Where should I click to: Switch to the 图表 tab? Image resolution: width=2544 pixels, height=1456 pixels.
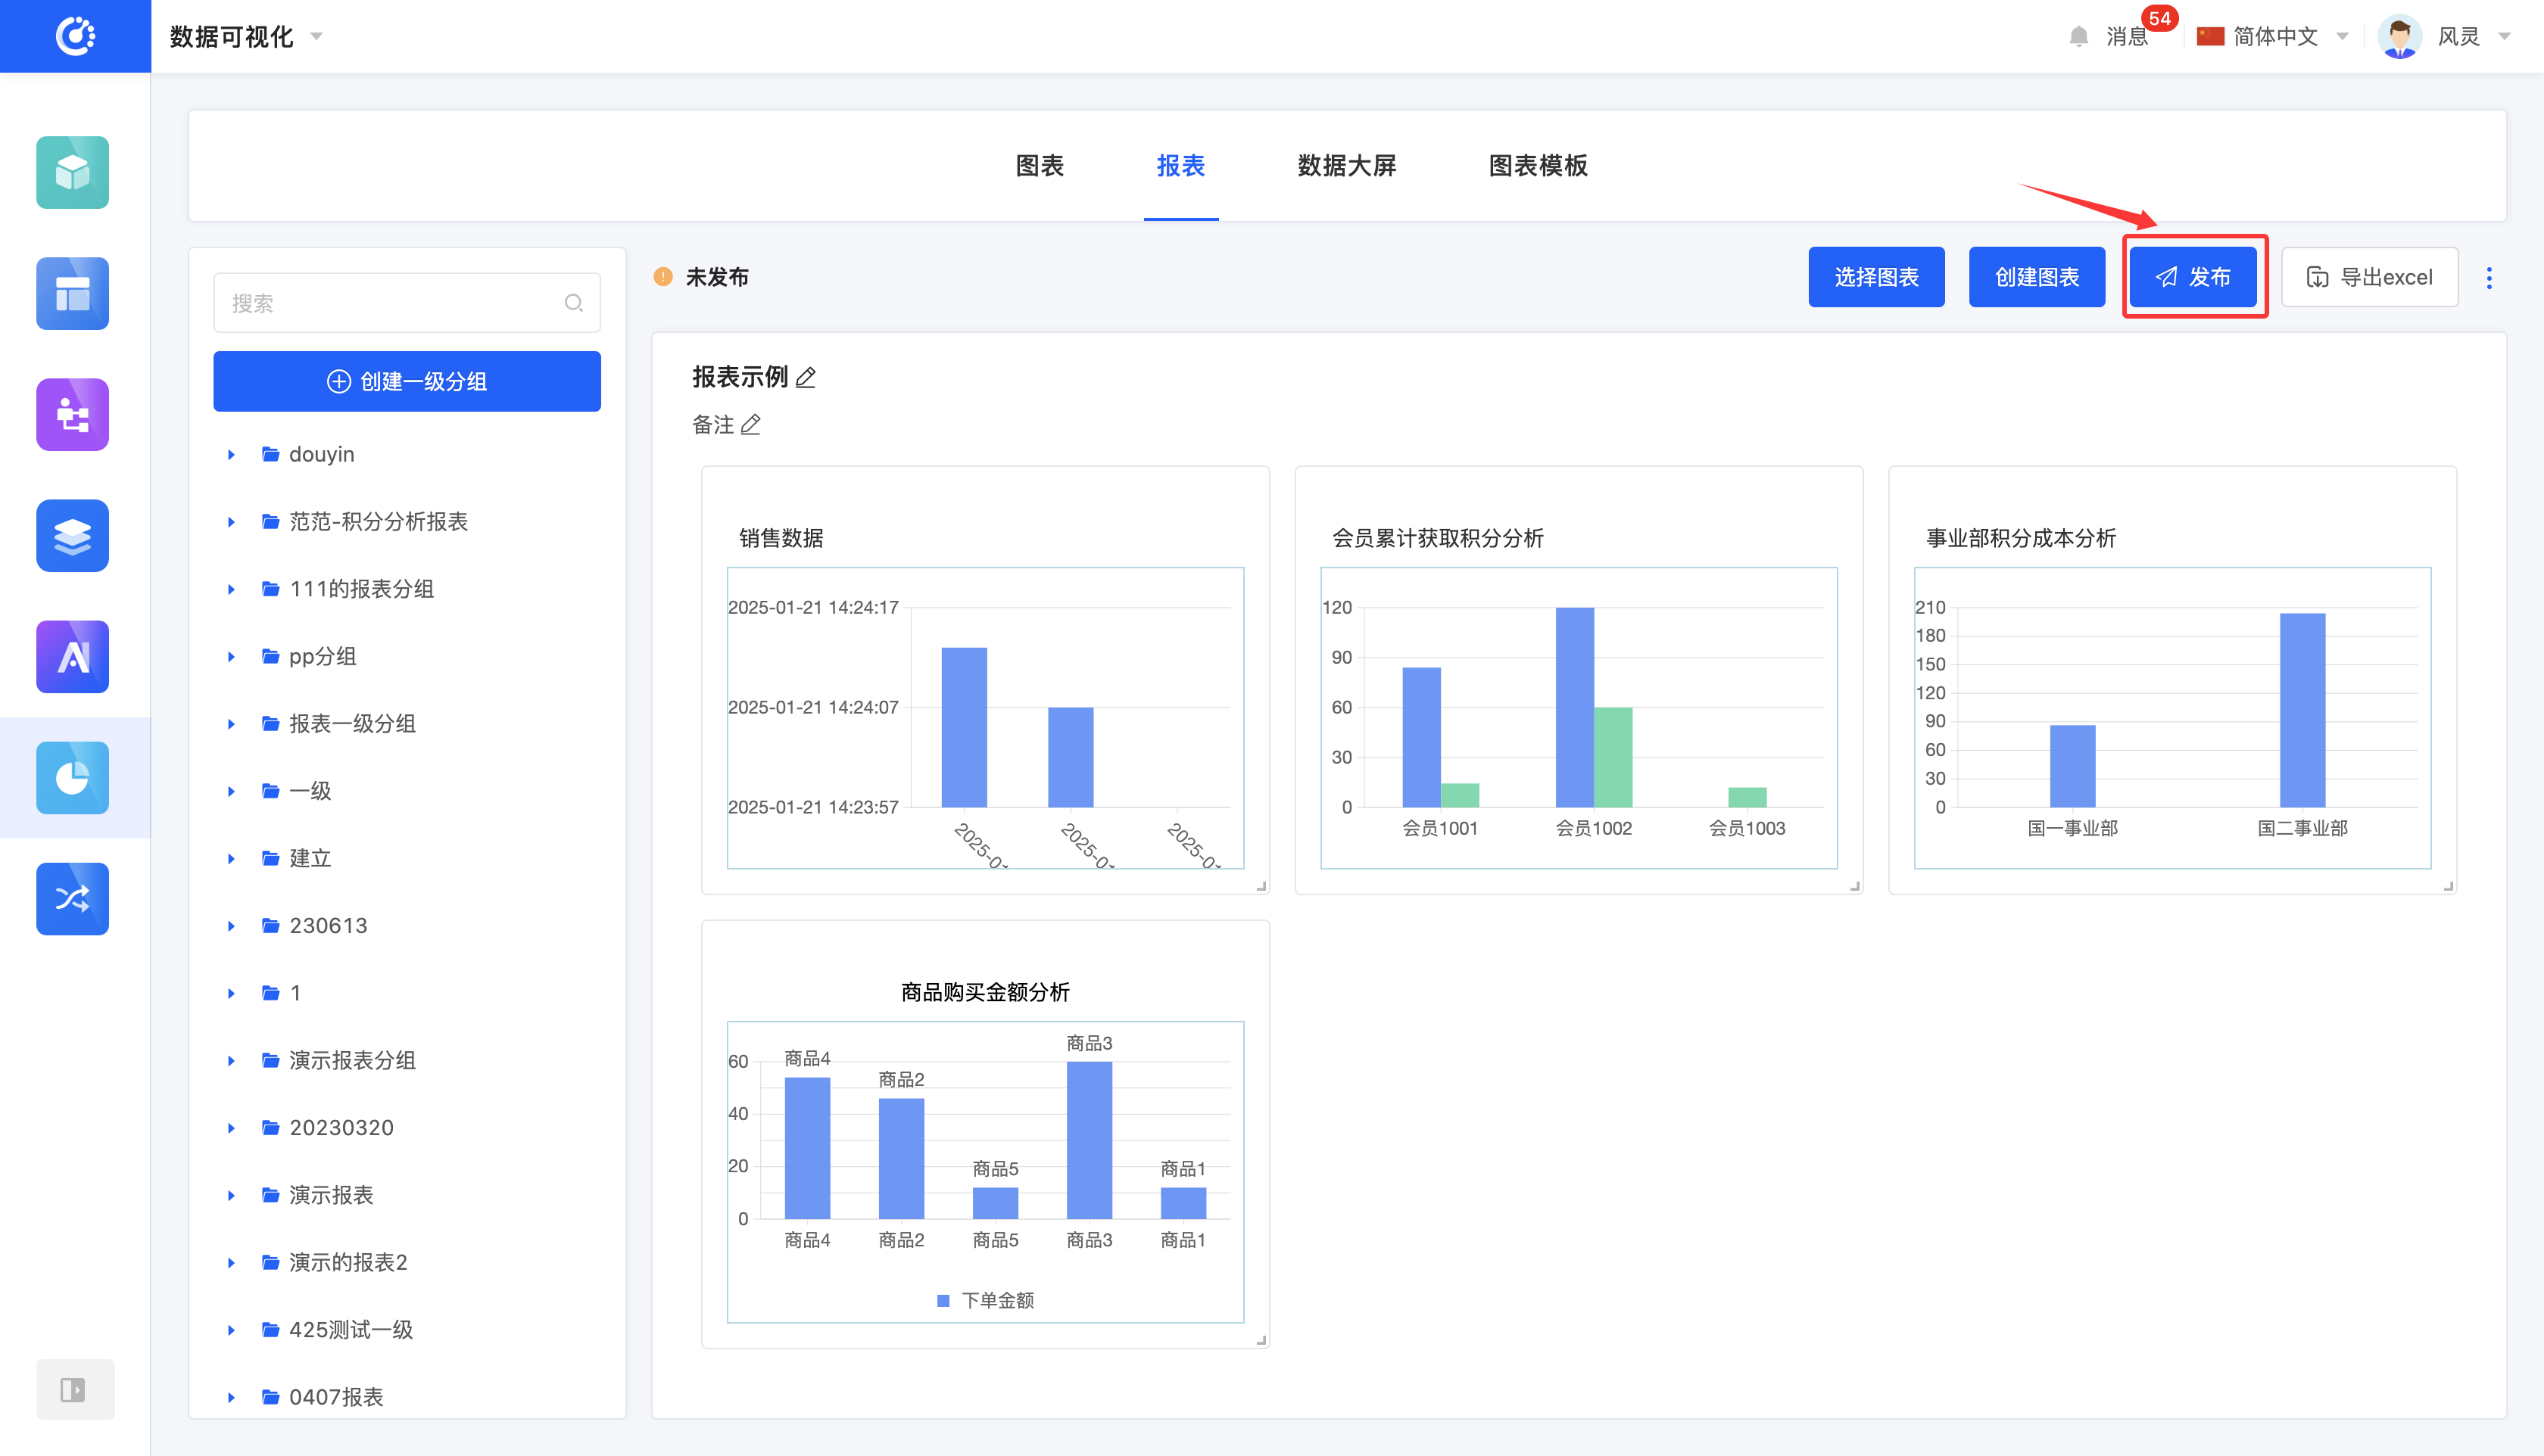[1040, 165]
